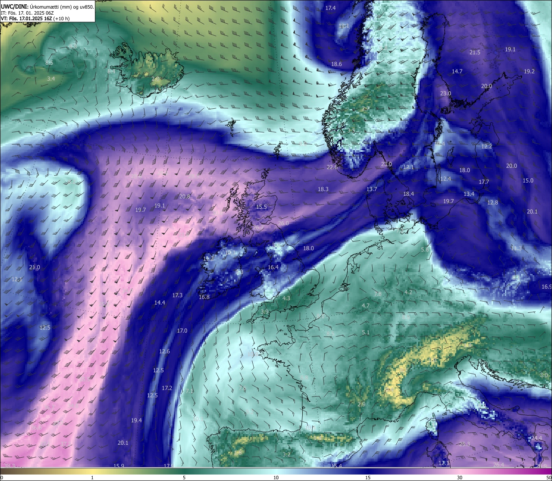The width and height of the screenshot is (552, 481).
Task: Click the value 26.0 off eastern Scotland
Action: click(x=283, y=223)
